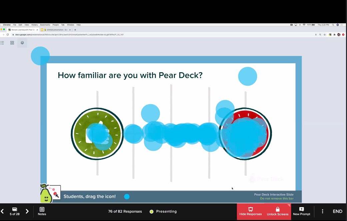Click the browser forward arrow
The image size is (347, 221).
(3, 35)
